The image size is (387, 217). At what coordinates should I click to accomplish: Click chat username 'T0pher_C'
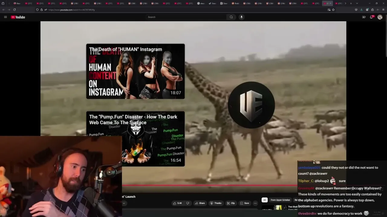click(306, 181)
